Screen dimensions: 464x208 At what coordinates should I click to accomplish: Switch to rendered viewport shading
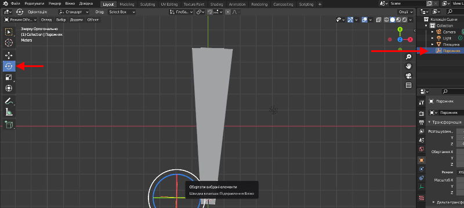(x=404, y=20)
